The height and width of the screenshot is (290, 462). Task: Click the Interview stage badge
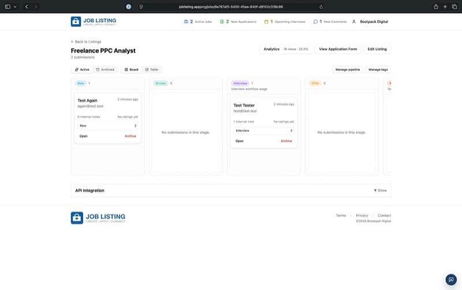coord(240,83)
